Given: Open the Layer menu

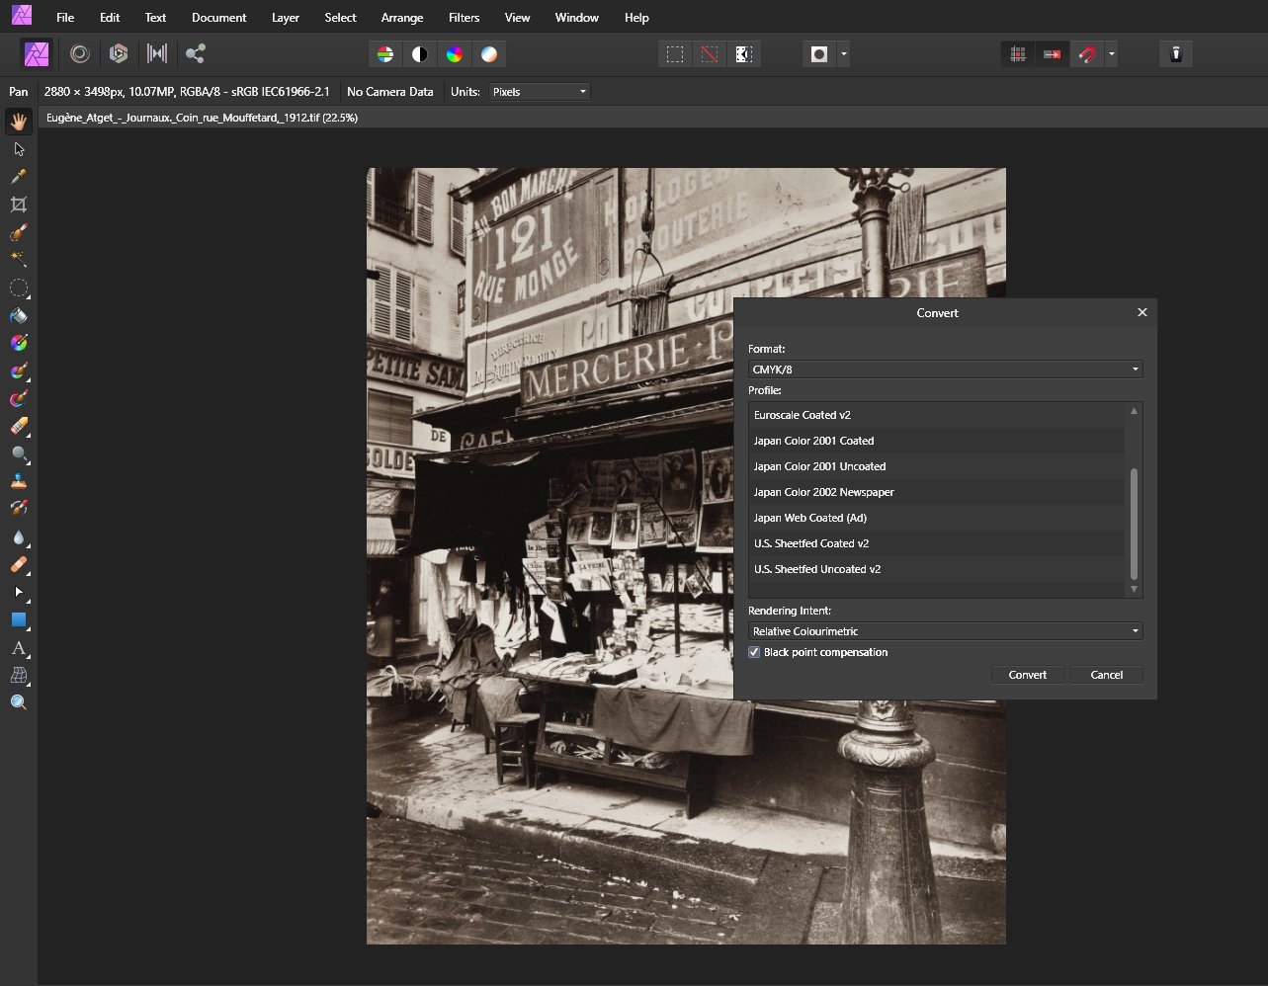Looking at the screenshot, I should point(286,17).
